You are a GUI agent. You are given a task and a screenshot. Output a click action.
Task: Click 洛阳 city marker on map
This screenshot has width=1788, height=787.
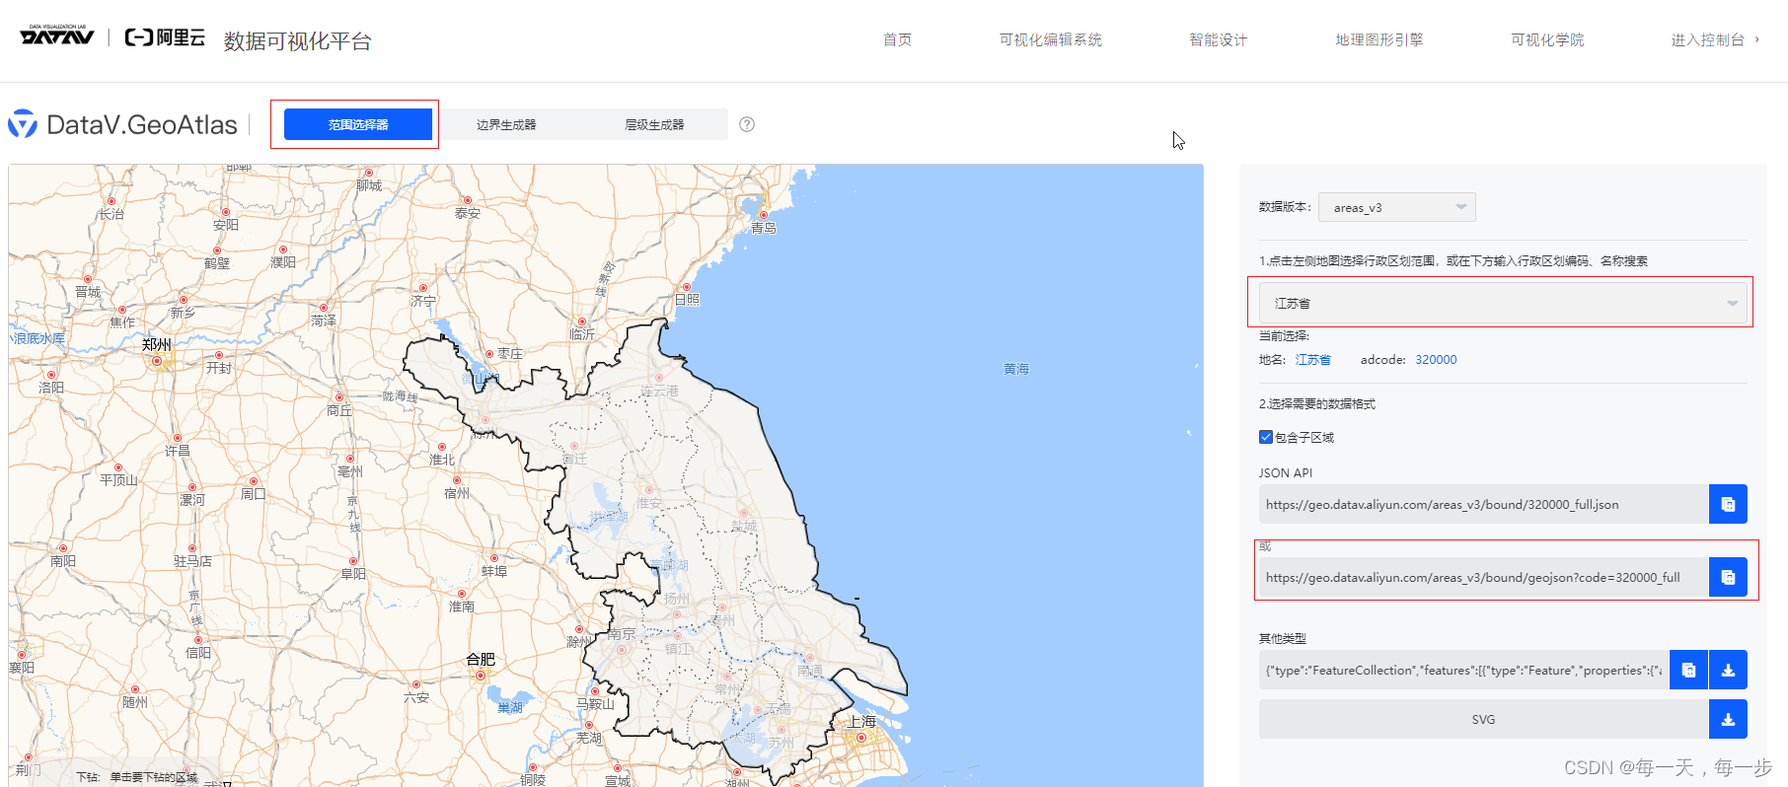(51, 375)
